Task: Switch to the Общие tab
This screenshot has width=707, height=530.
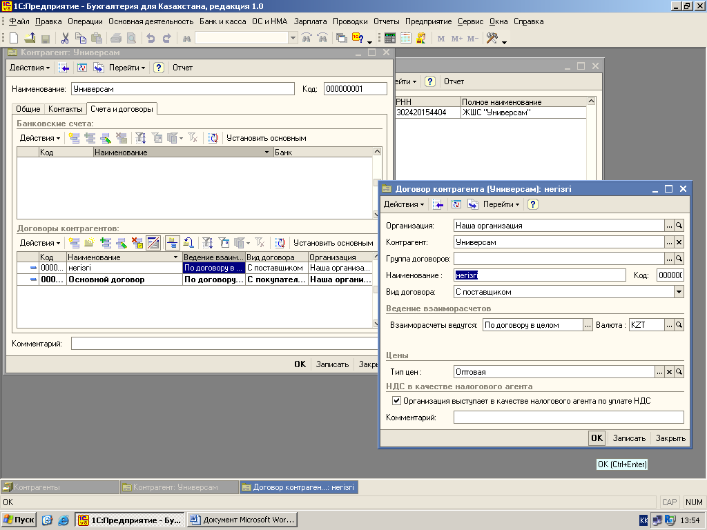Action: (28, 108)
